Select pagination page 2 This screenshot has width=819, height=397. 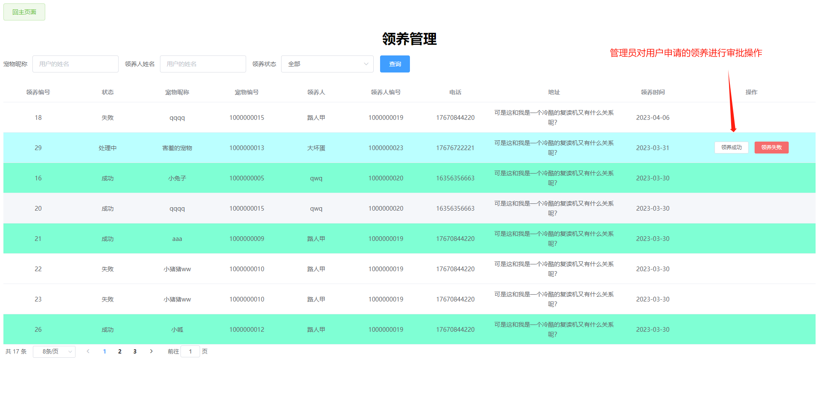coord(120,351)
